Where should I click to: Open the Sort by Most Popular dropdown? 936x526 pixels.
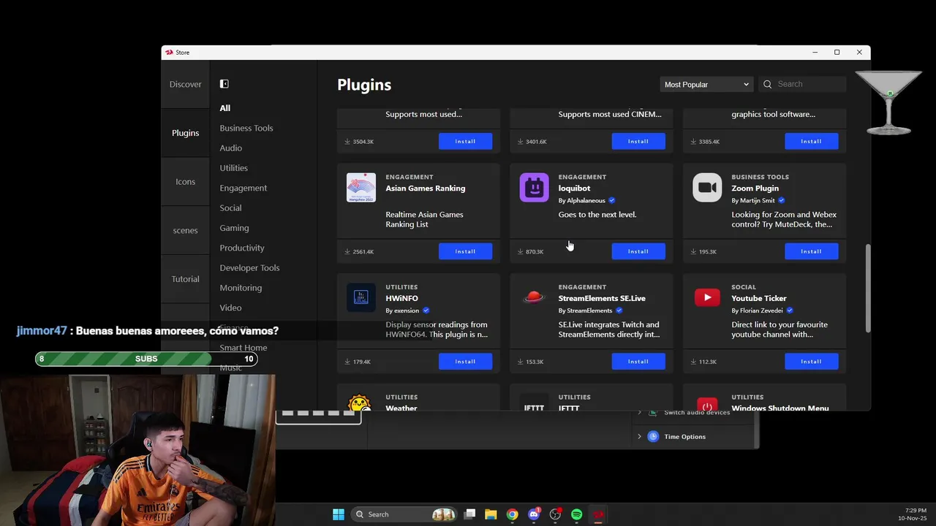click(706, 84)
